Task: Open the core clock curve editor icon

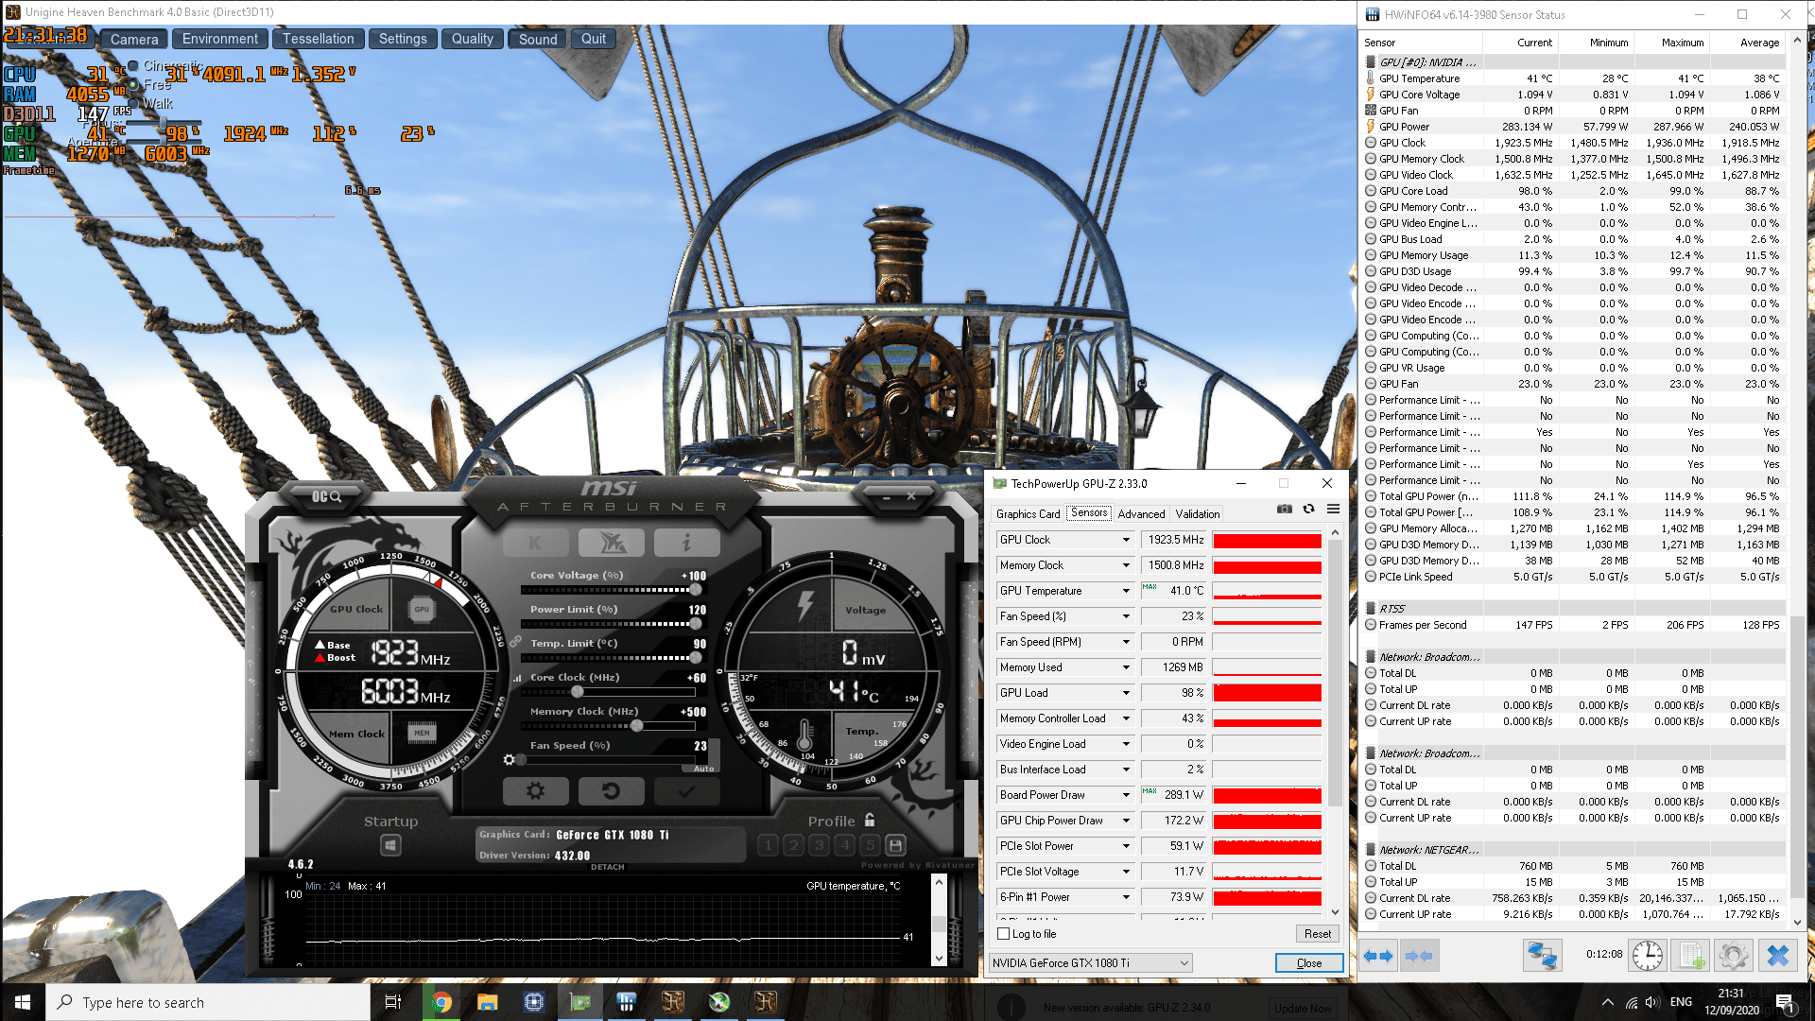Action: [x=516, y=678]
